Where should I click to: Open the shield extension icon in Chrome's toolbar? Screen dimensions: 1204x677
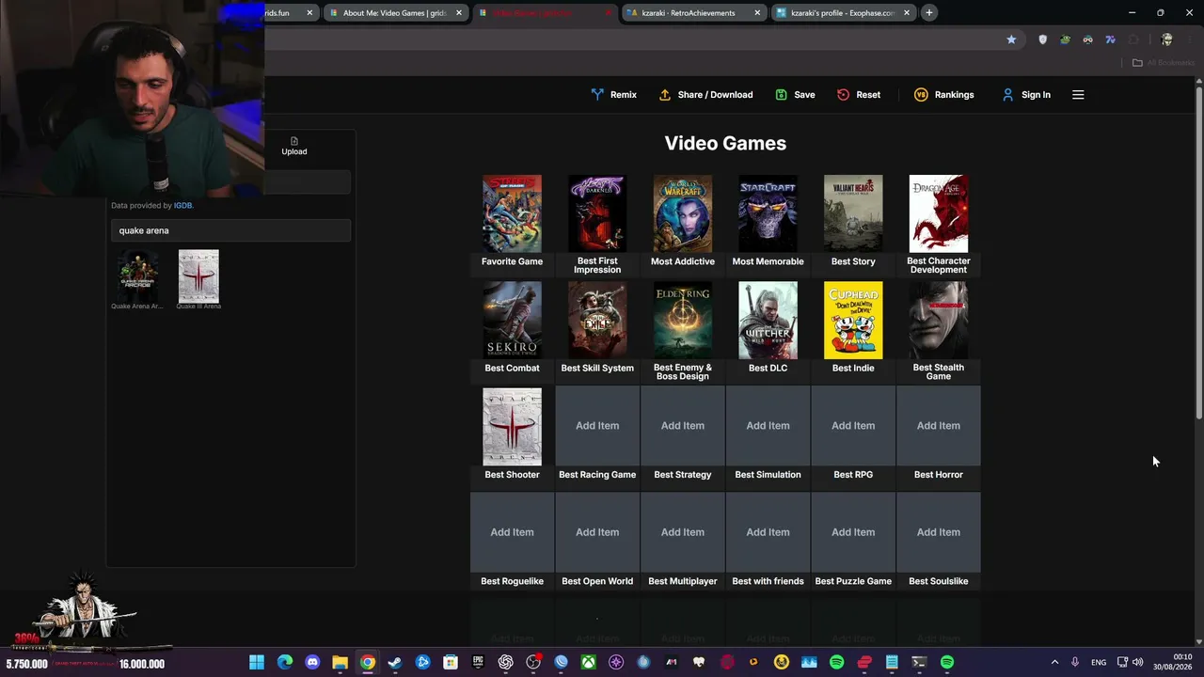tap(1042, 39)
